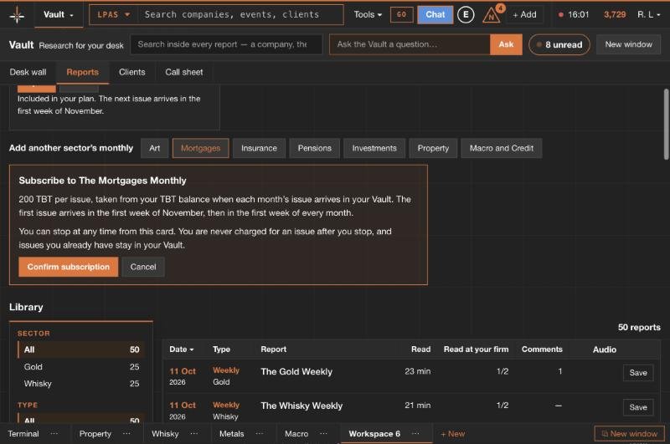The width and height of the screenshot is (670, 444).
Task: Filter library sector by All
Action: coord(81,350)
